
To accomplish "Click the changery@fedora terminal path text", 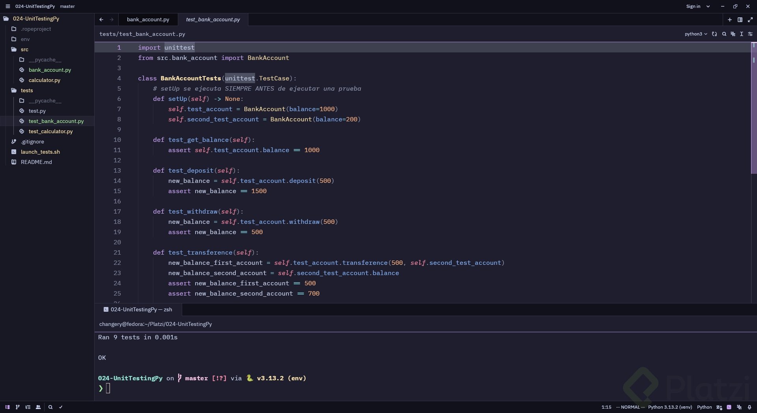I will (x=155, y=324).
